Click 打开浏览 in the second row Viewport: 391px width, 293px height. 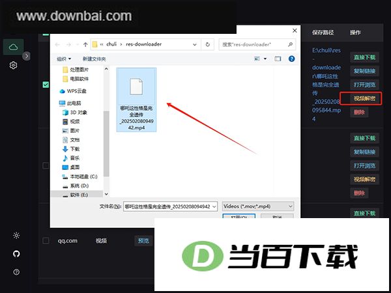[364, 165]
